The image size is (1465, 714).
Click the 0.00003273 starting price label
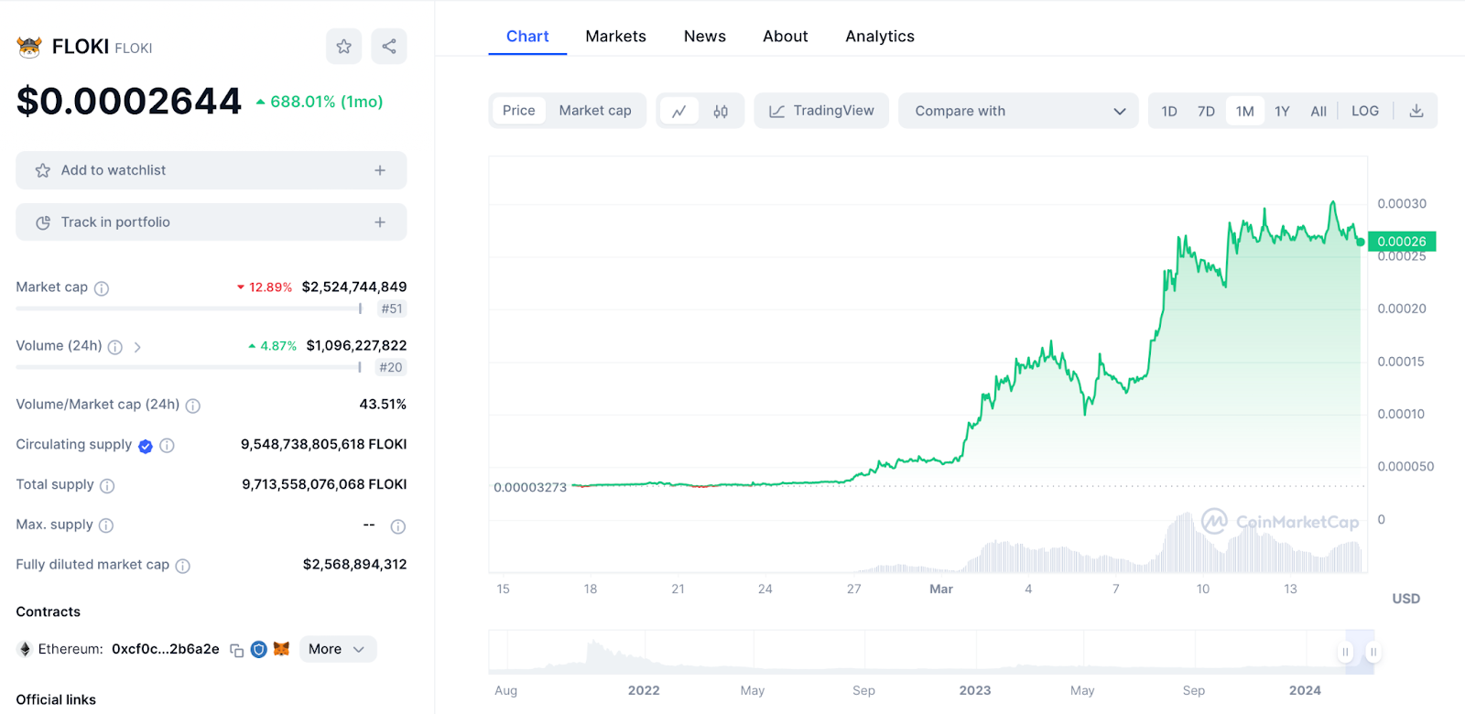click(530, 488)
